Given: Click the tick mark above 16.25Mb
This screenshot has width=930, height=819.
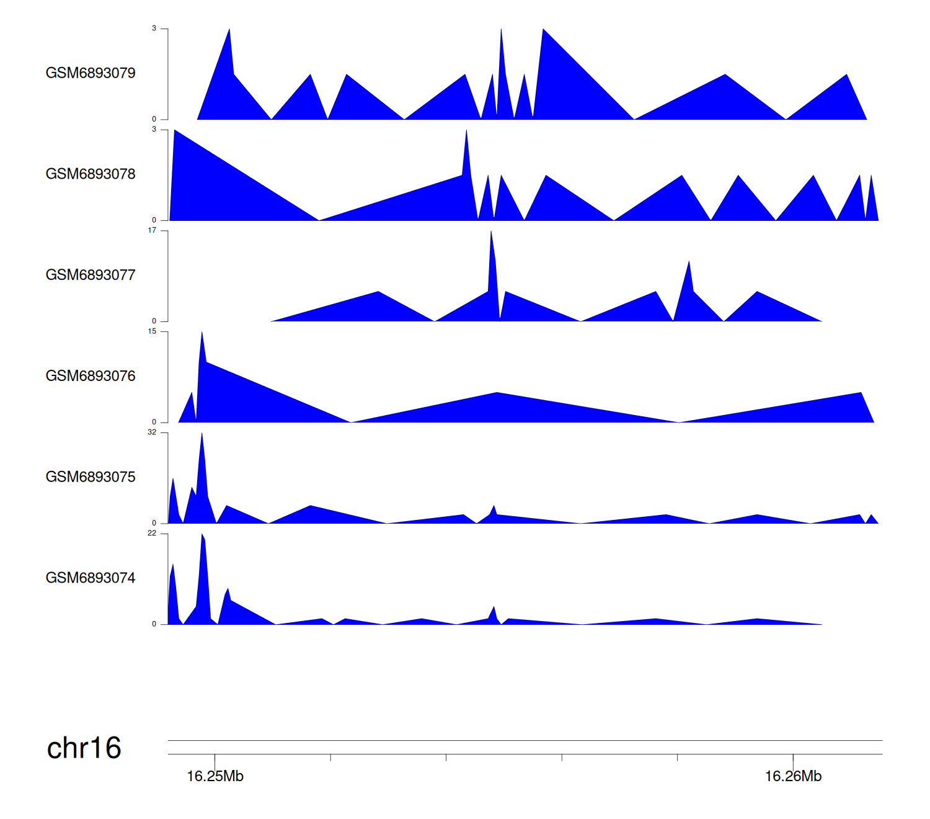Looking at the screenshot, I should point(215,758).
